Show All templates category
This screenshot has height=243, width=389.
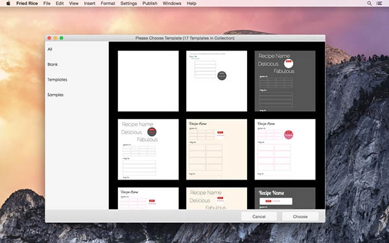pos(50,49)
